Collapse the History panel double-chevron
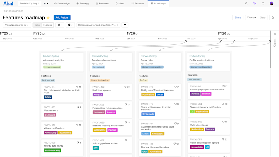This screenshot has height=157, width=279. [275, 34]
